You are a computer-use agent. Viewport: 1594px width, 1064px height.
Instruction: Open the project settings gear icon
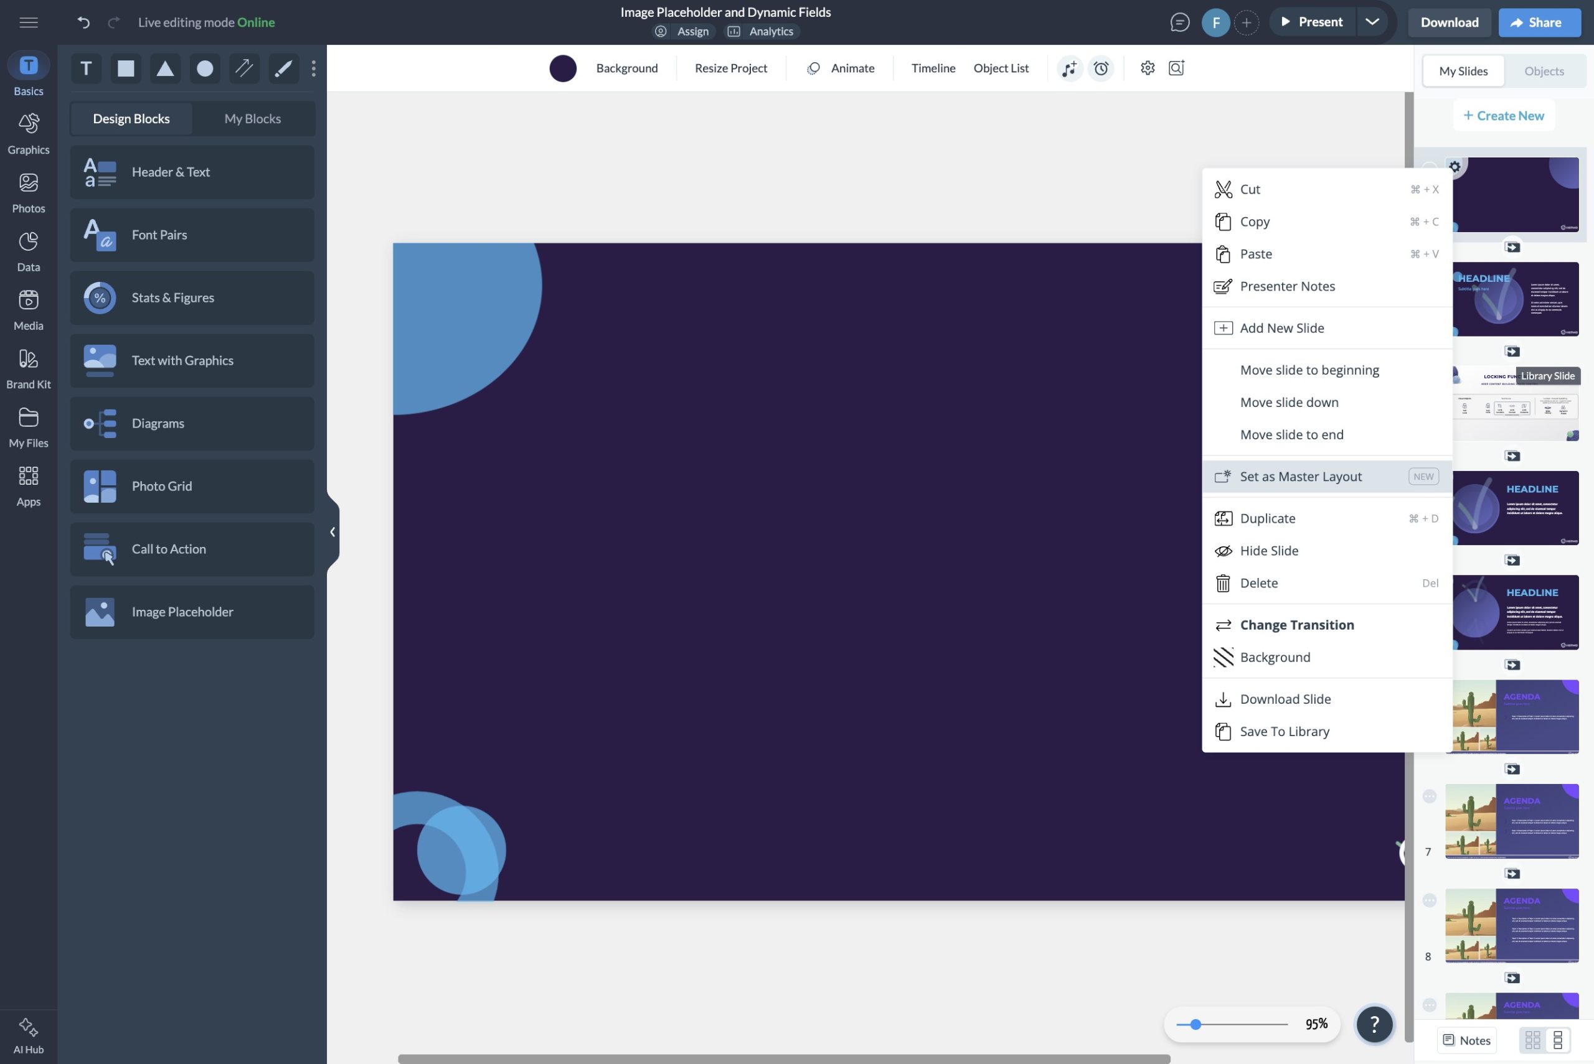pyautogui.click(x=1148, y=68)
